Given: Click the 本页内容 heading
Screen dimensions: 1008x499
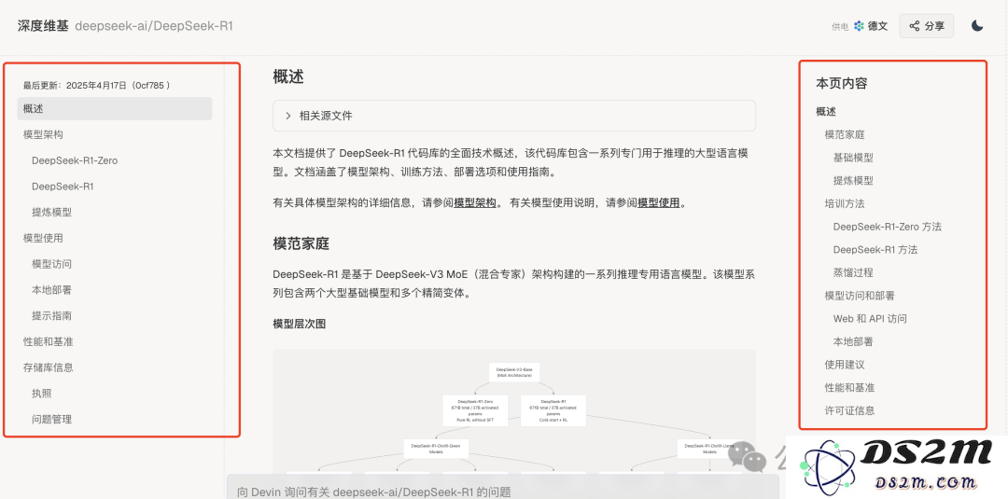Looking at the screenshot, I should [x=842, y=84].
